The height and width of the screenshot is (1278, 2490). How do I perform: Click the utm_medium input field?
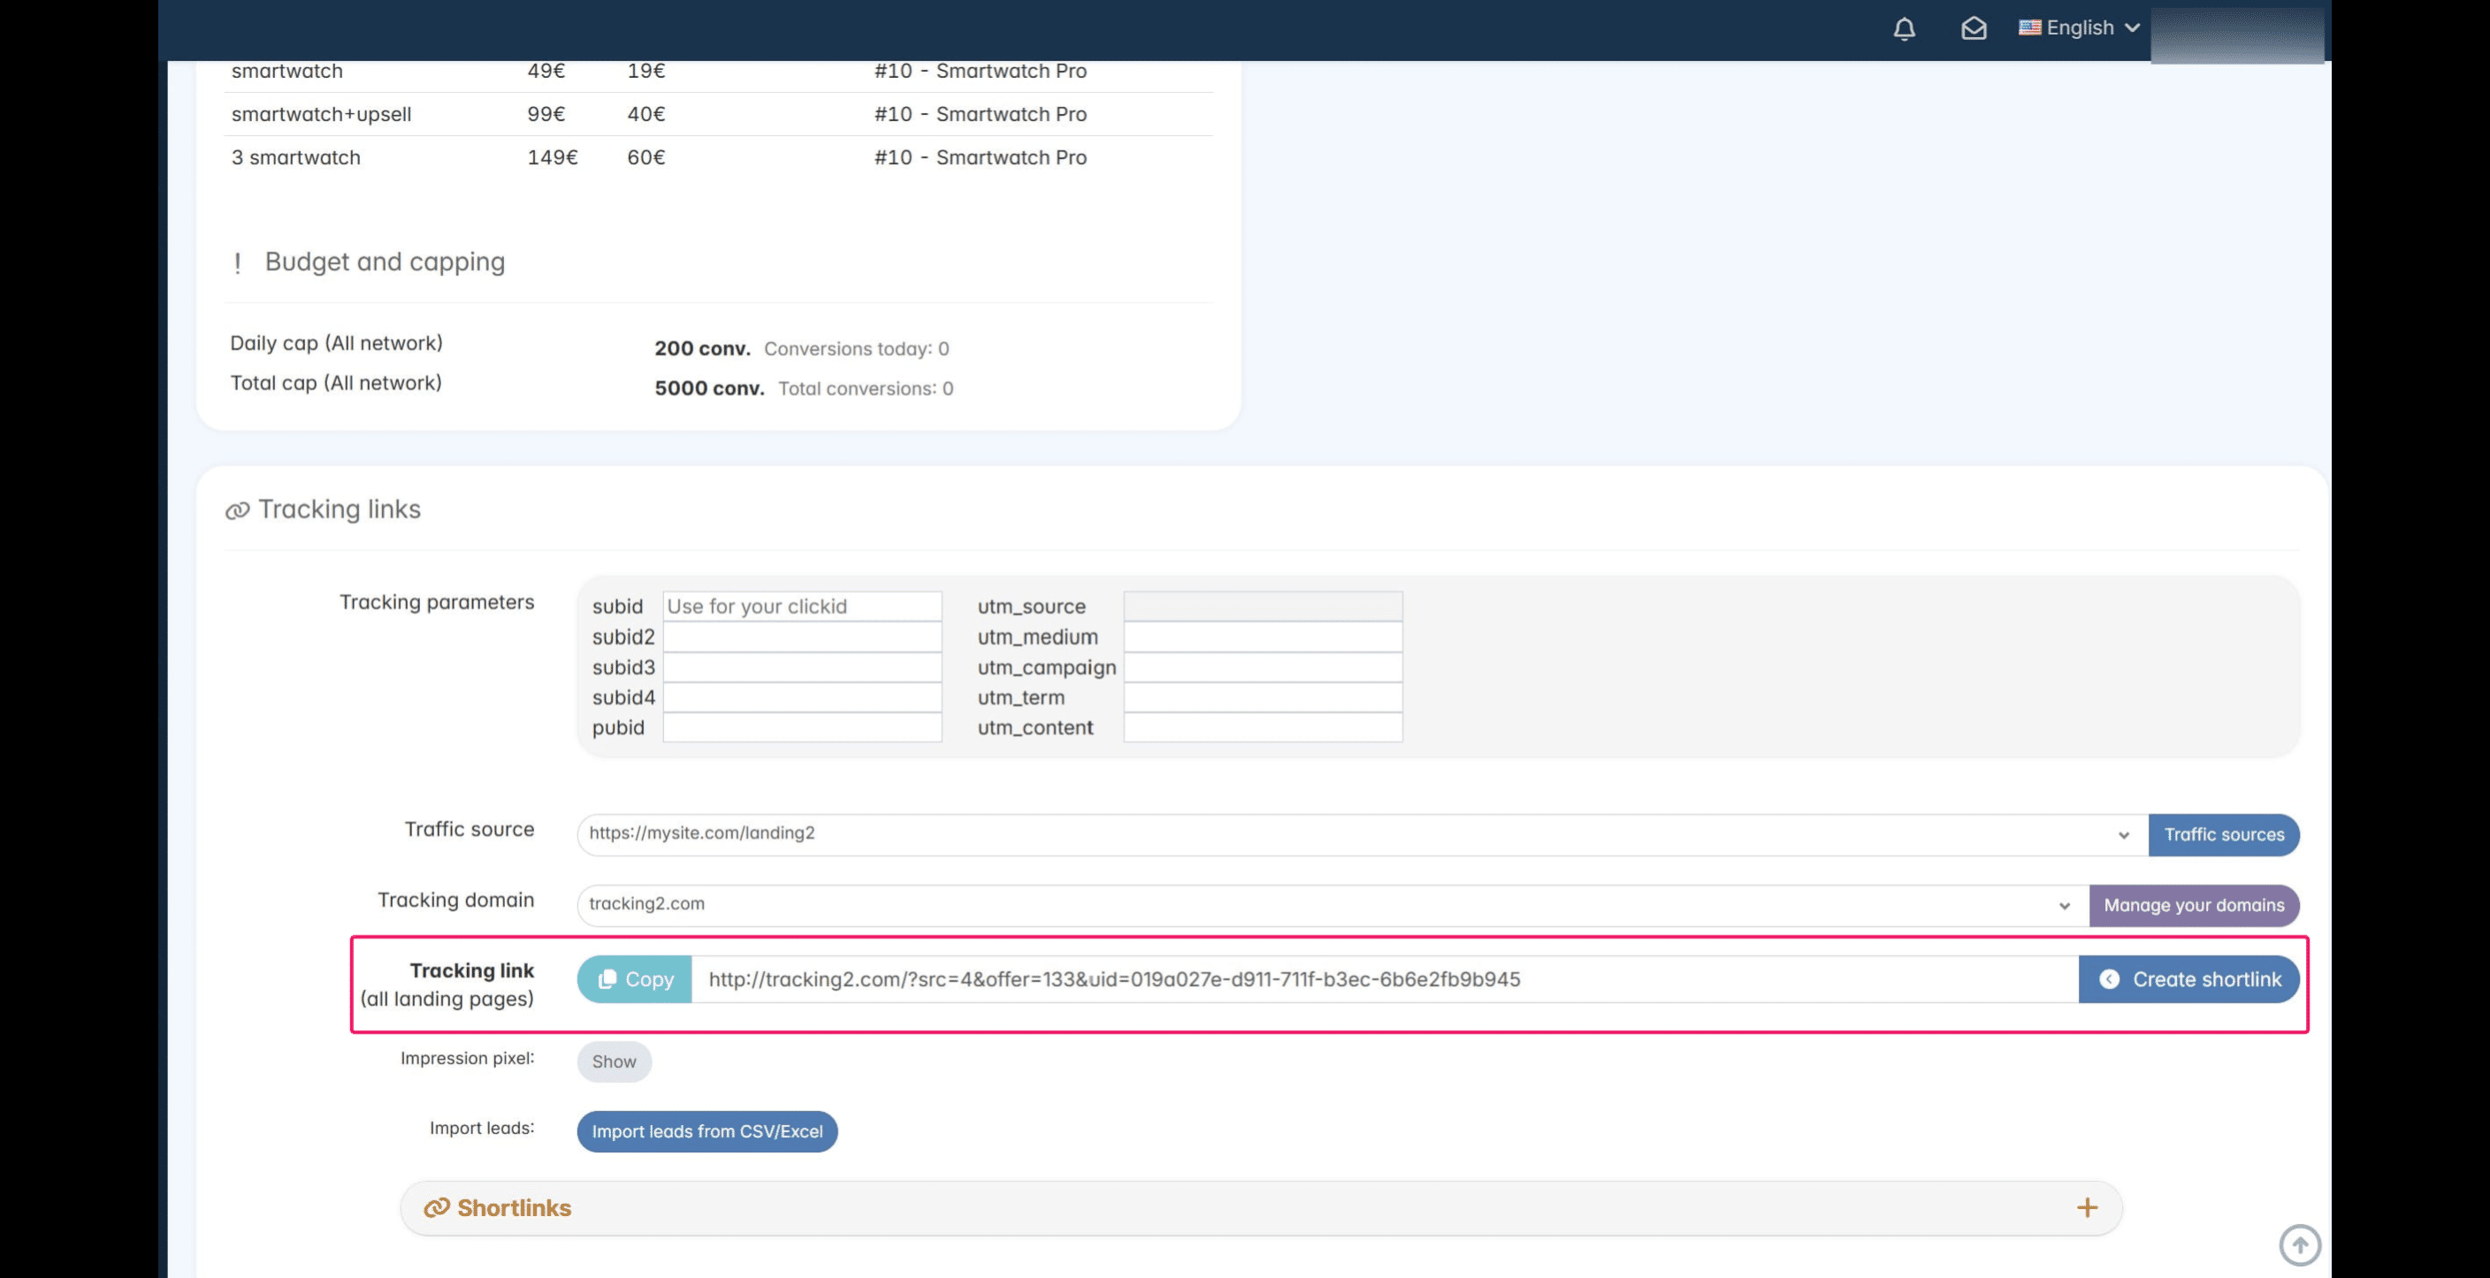(1263, 636)
